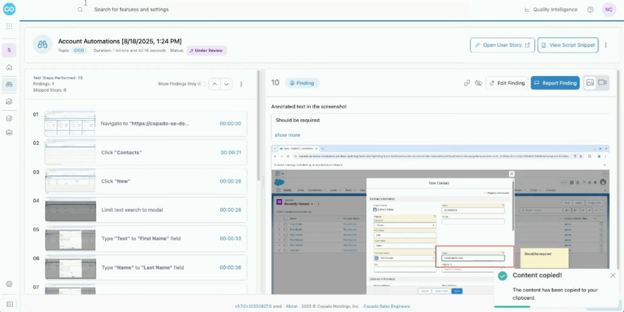Toggle Show Findings Only switch
Viewport: 624px width, 312px height.
coord(202,84)
